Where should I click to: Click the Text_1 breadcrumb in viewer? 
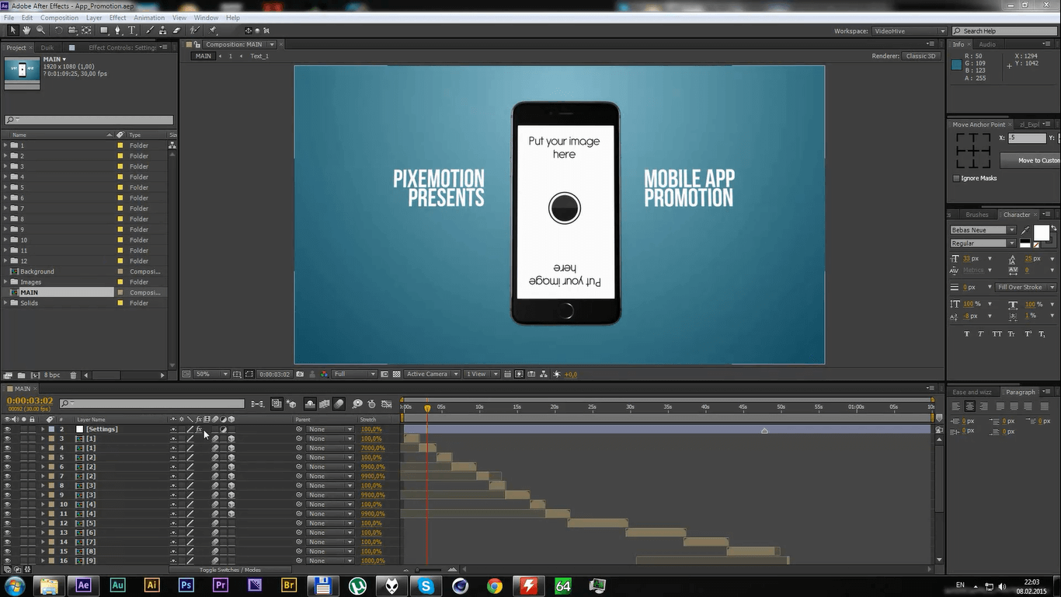tap(259, 56)
